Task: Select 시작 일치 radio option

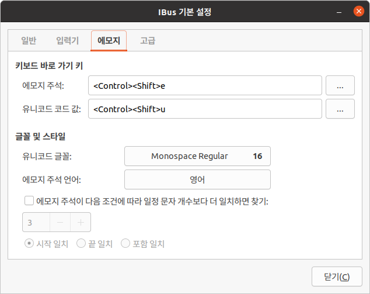Action: pyautogui.click(x=29, y=243)
